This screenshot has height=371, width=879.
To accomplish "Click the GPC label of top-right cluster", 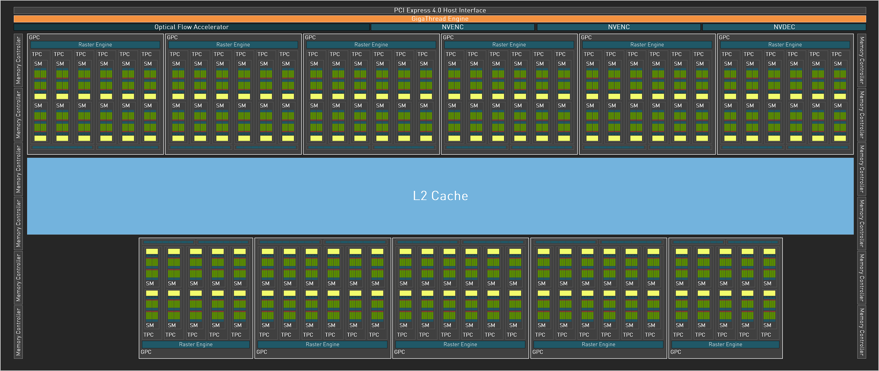I will [x=724, y=37].
